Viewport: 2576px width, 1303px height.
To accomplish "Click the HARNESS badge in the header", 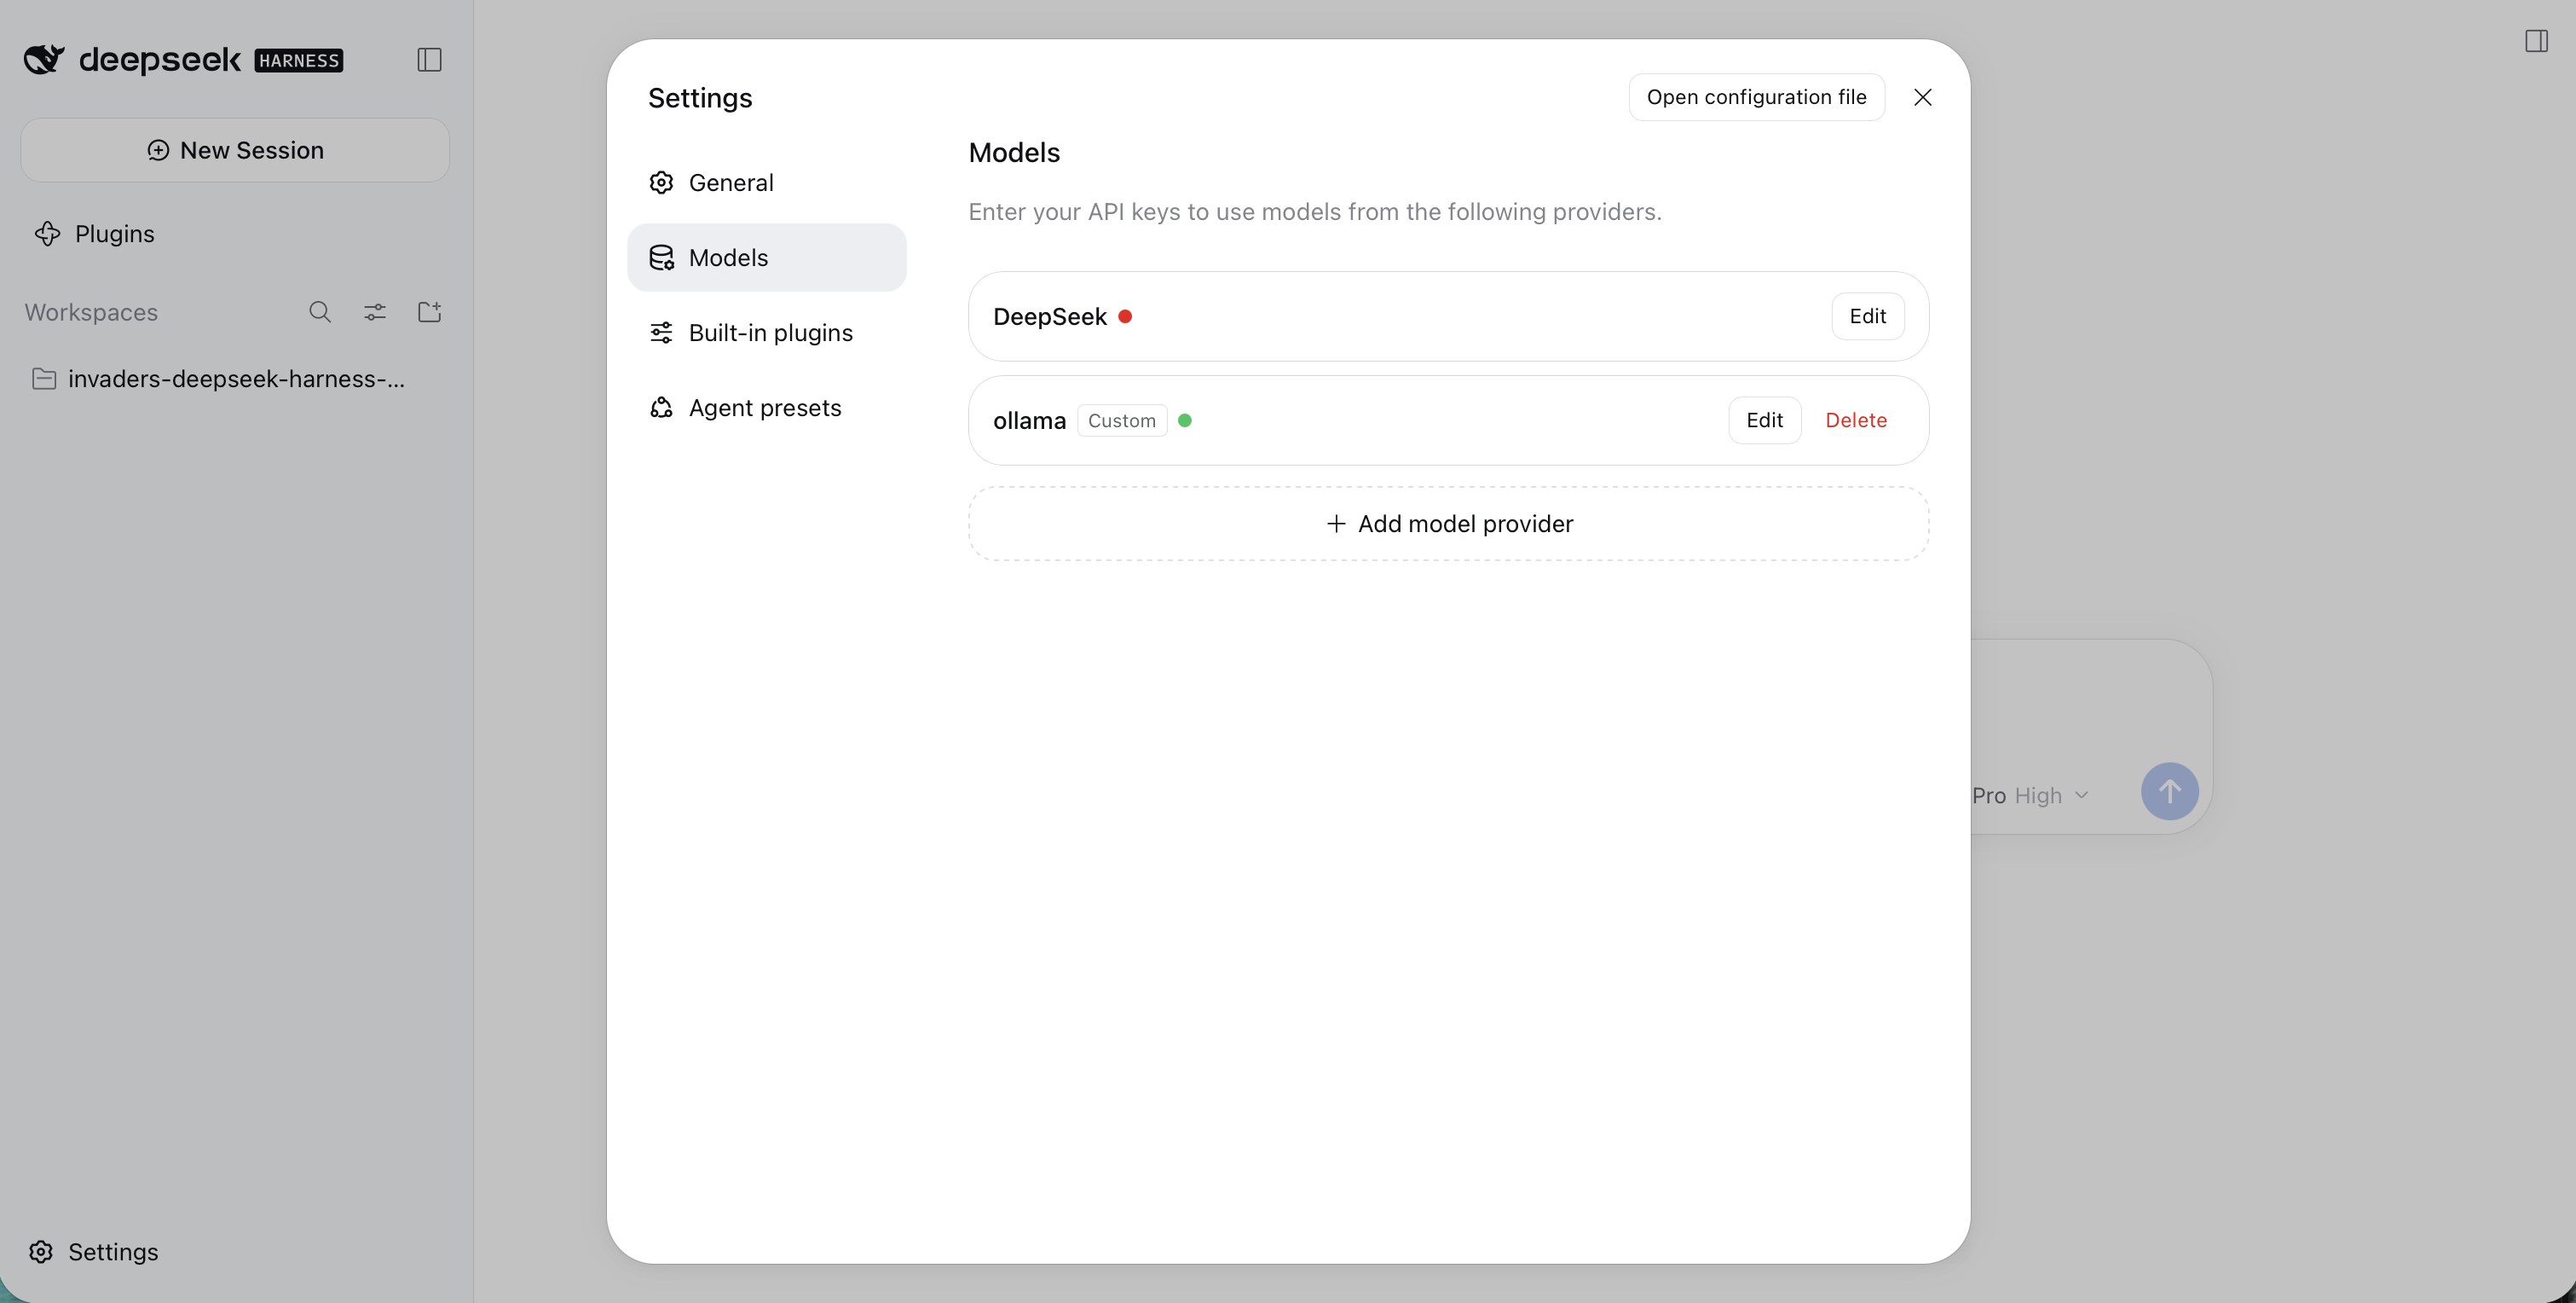I will point(299,61).
